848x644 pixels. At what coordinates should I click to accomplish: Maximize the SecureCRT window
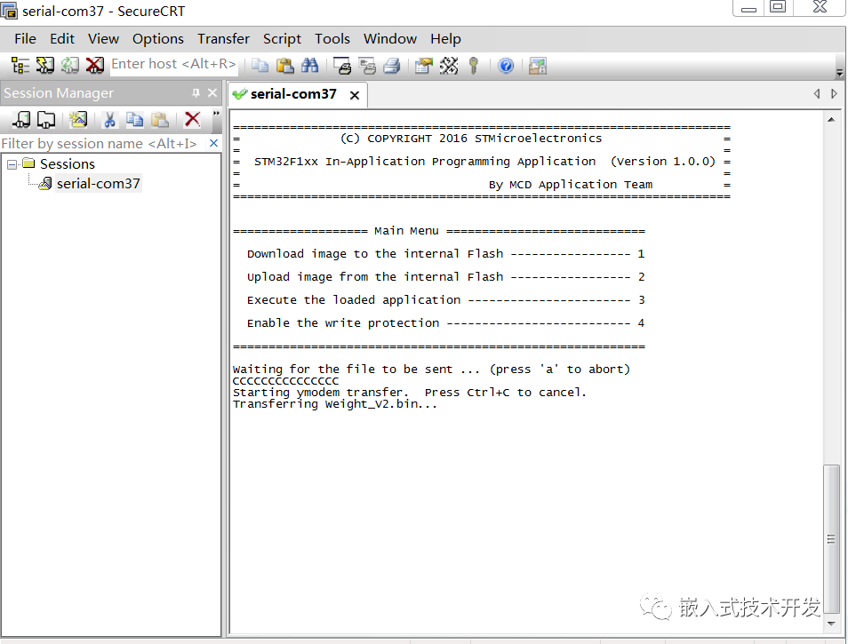(778, 8)
